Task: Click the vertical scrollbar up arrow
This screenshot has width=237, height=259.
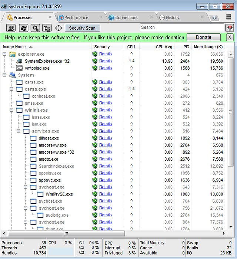Action: 231,54
